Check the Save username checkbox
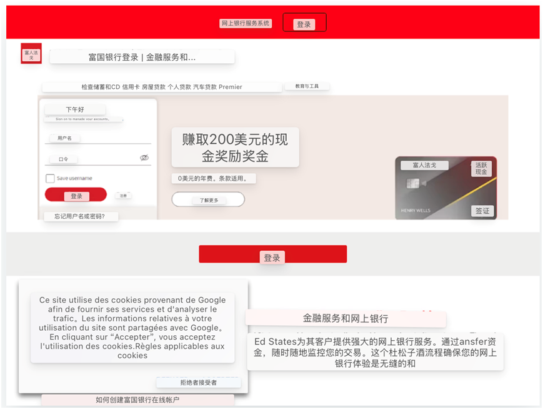The height and width of the screenshot is (409, 543). (x=50, y=178)
